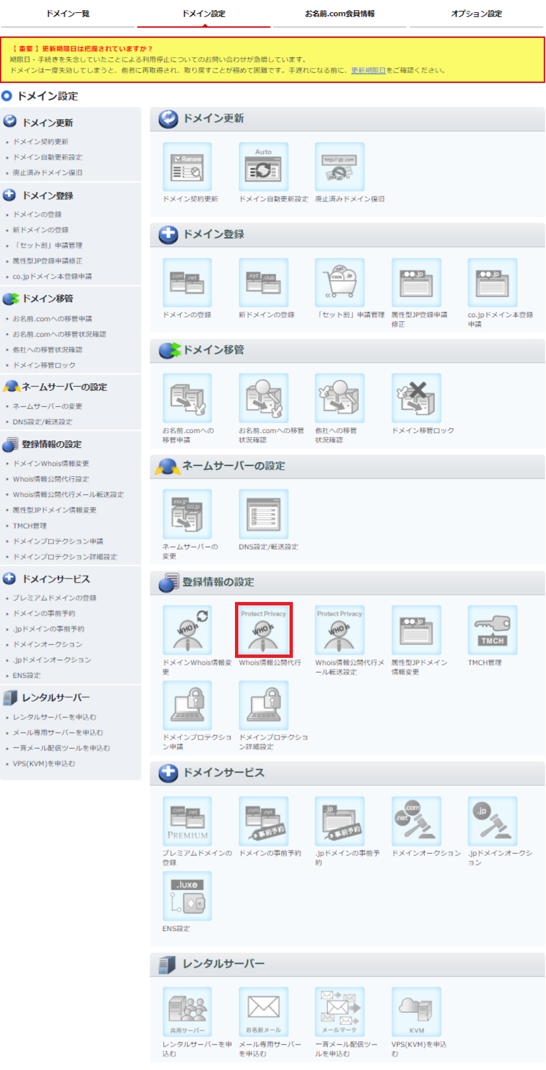The width and height of the screenshot is (546, 1070).
Task: Click the プレミアムドメインの登録 PREMIUM icon
Action: 187,821
